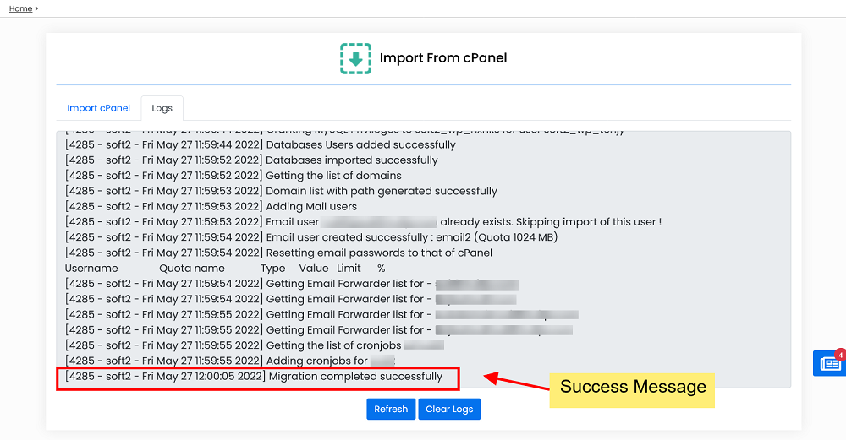The image size is (846, 440).
Task: Click the Username Quota name header row
Action: click(225, 269)
